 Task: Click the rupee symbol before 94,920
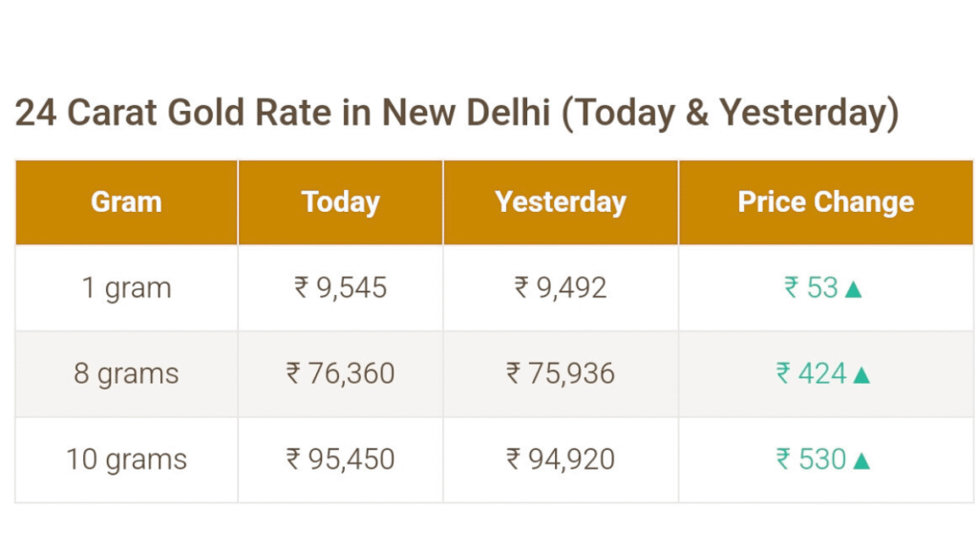click(513, 459)
